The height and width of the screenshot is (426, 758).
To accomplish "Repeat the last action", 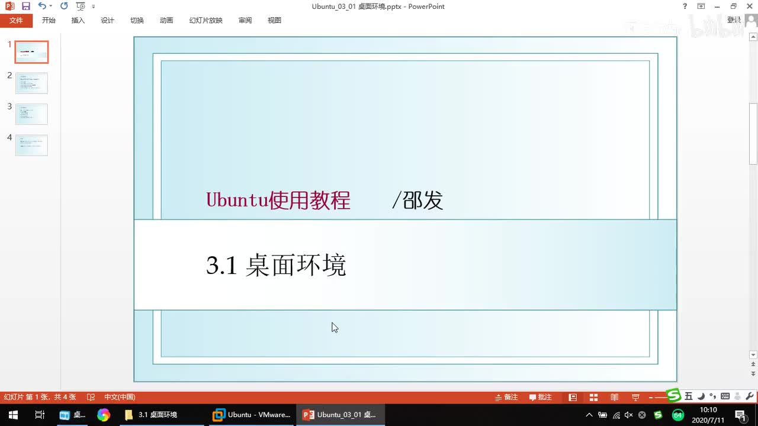I will [64, 6].
